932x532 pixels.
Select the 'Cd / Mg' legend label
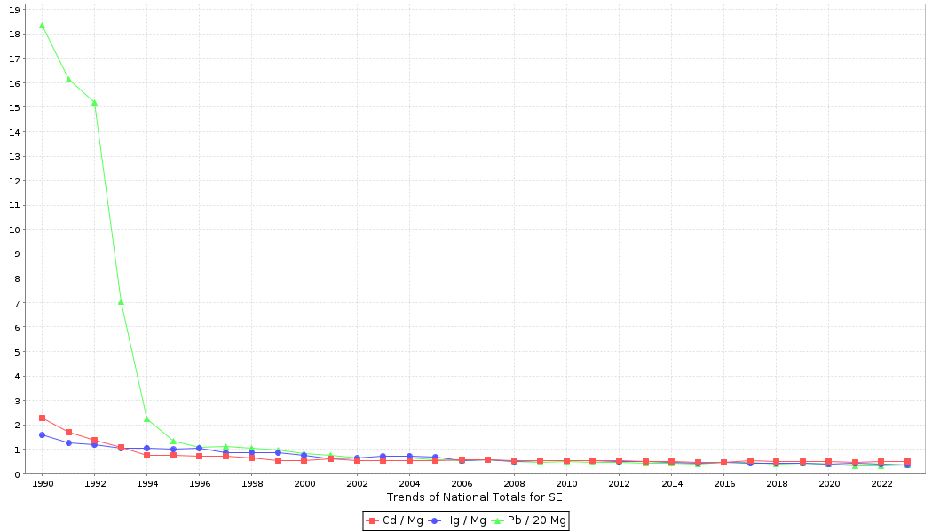pyautogui.click(x=402, y=520)
